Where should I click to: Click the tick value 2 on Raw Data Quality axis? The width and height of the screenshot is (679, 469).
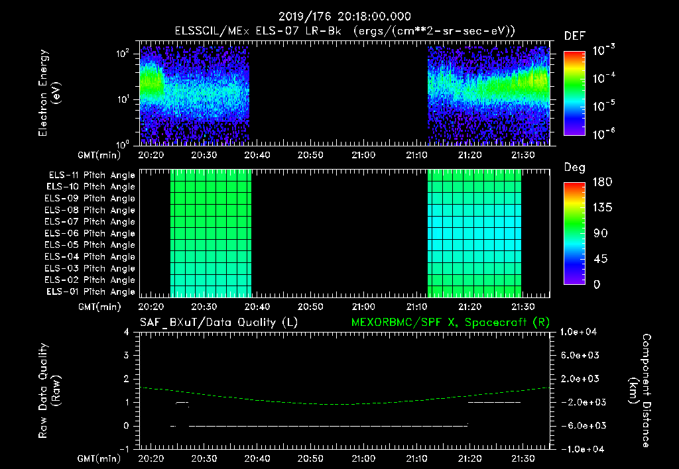coord(127,378)
